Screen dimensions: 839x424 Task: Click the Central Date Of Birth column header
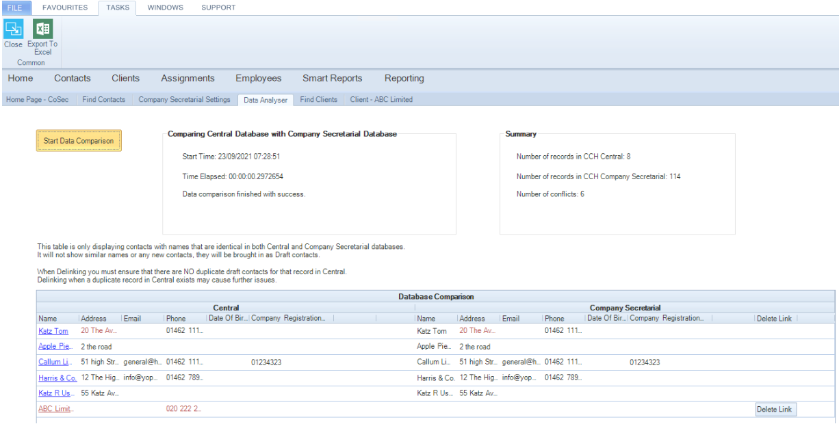tap(227, 319)
